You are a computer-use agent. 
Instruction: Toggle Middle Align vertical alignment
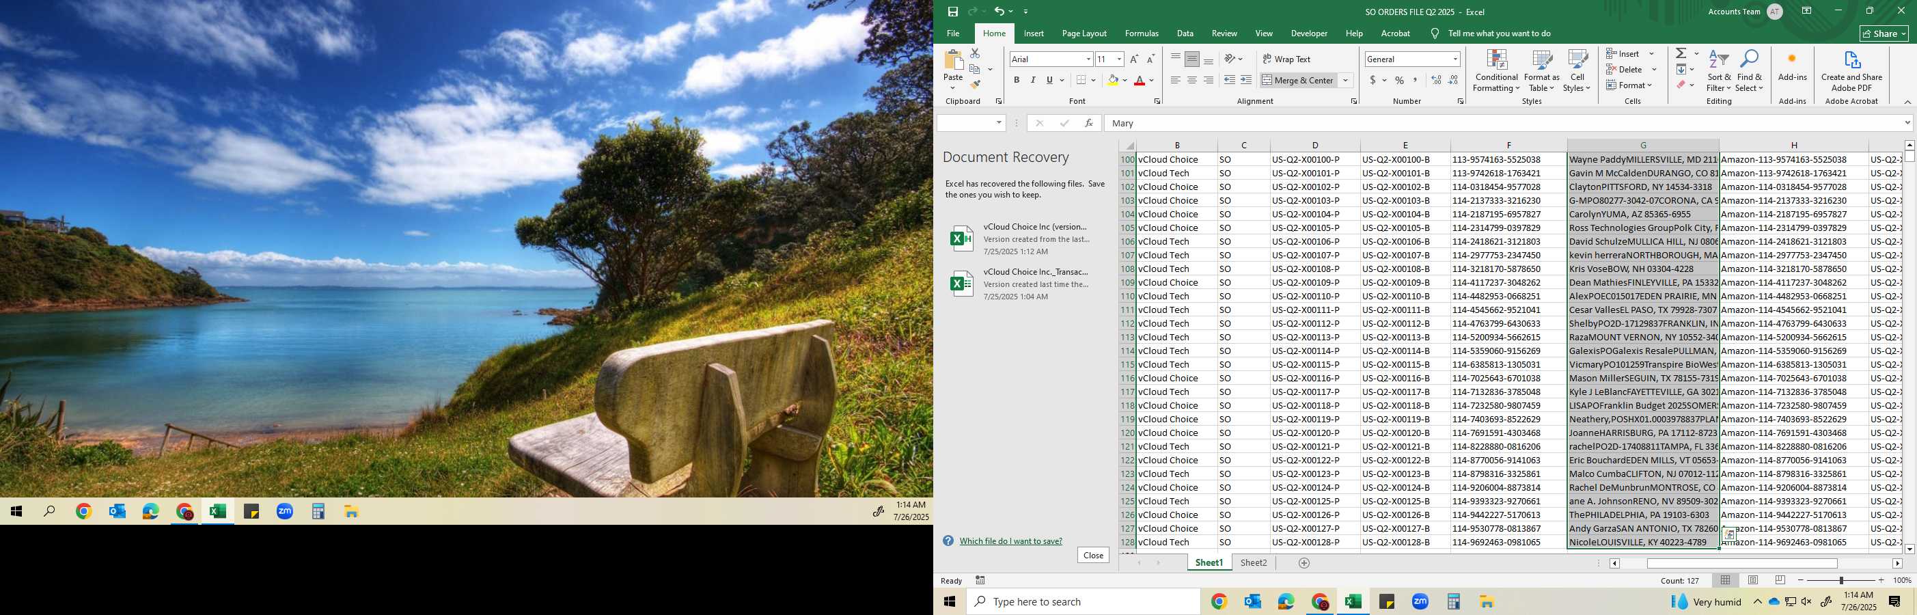pyautogui.click(x=1191, y=59)
